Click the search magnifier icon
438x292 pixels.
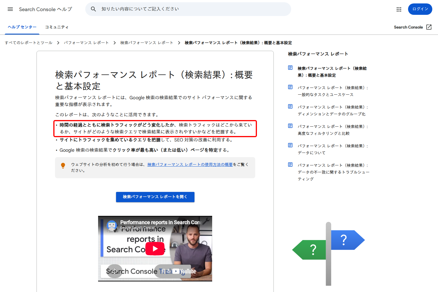pos(93,9)
